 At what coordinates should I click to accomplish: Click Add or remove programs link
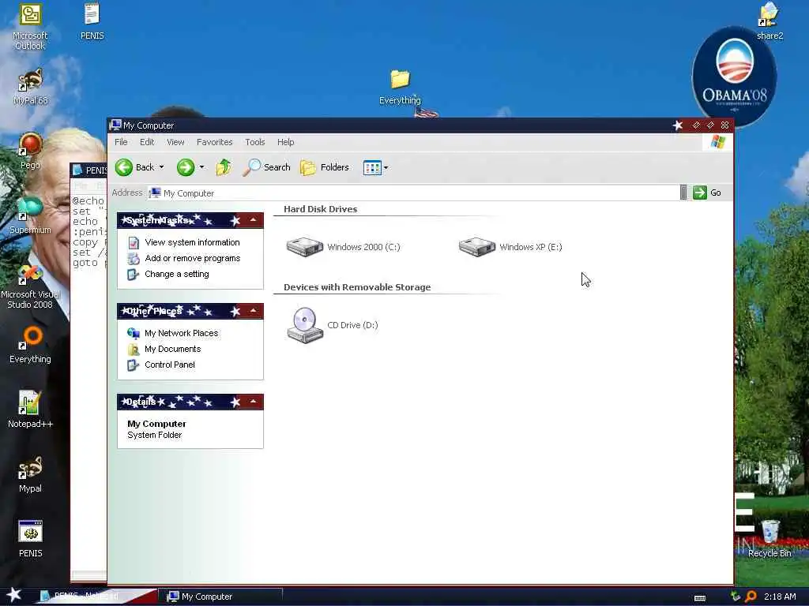[x=193, y=258]
